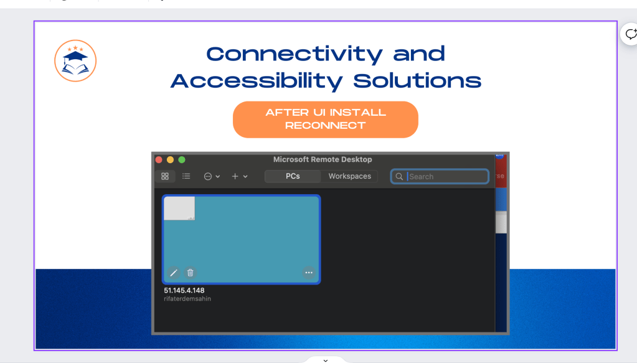Click the graduation cap logo
This screenshot has height=363, width=637.
[75, 61]
